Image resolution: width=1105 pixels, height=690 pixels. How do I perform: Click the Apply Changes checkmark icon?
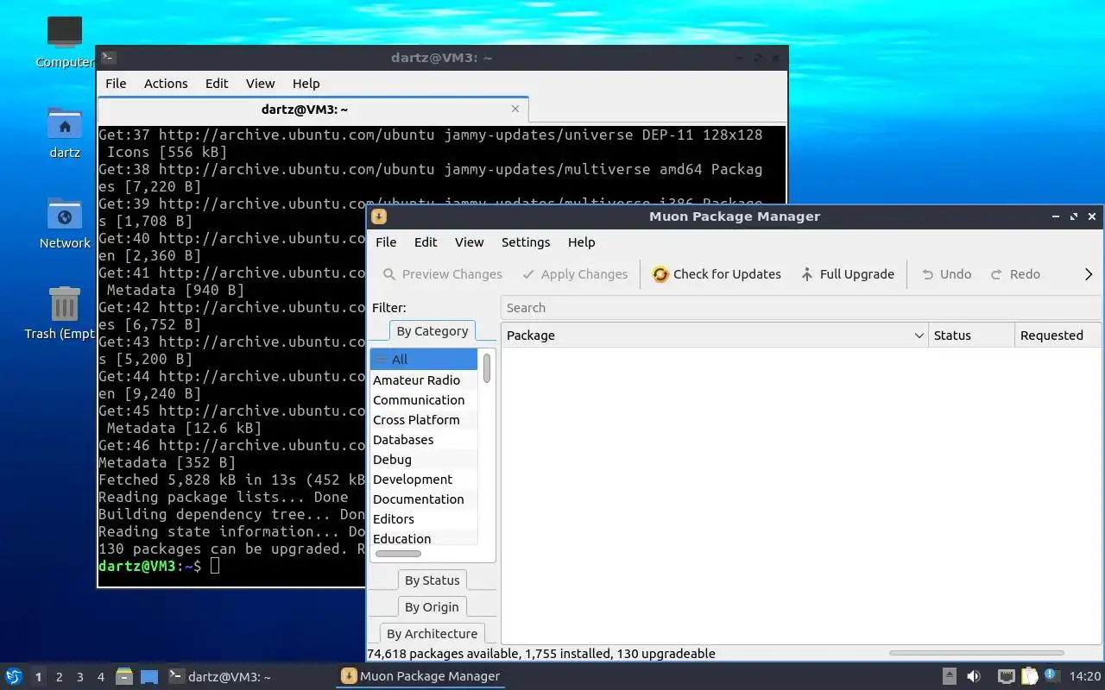(x=528, y=274)
